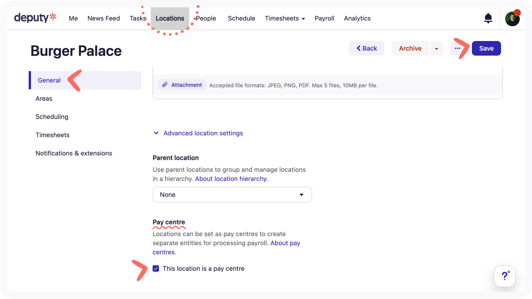
Task: Open the 'About pay centres' link
Action: [x=285, y=243]
